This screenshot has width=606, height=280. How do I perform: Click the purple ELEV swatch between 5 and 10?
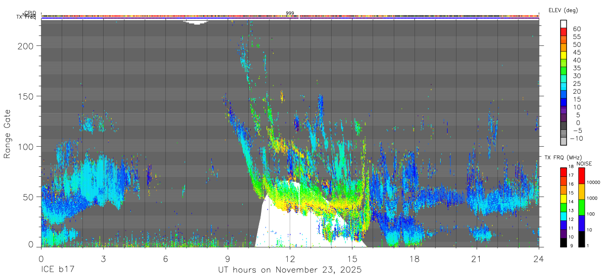(x=564, y=111)
